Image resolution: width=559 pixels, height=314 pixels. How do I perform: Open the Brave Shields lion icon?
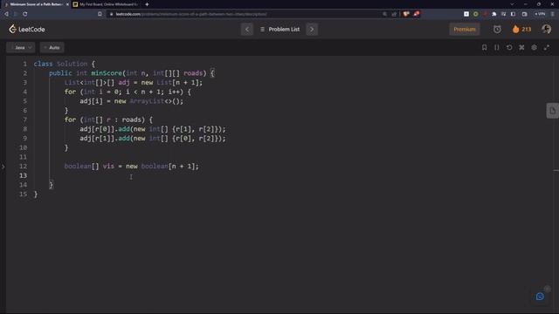pyautogui.click(x=406, y=14)
